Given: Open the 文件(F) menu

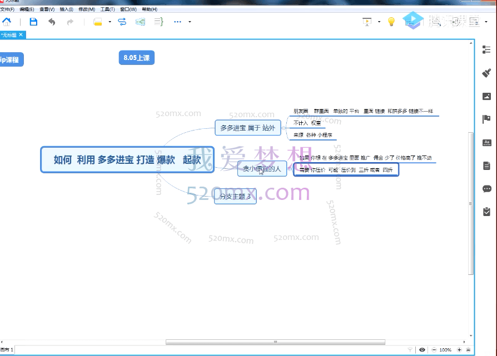Looking at the screenshot, I should point(7,9).
